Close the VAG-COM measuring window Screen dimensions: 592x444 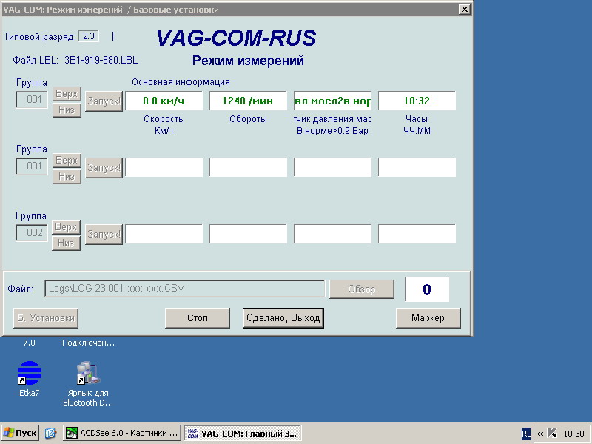pos(465,10)
